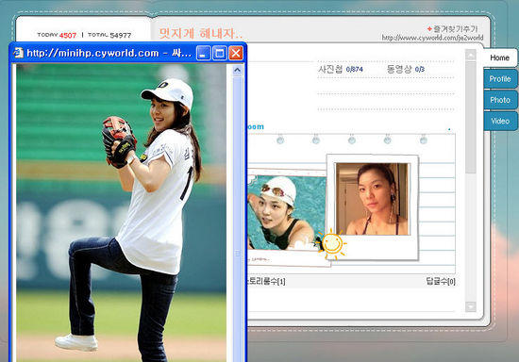Click the minihome page scrollbar down arrow

tap(470, 306)
